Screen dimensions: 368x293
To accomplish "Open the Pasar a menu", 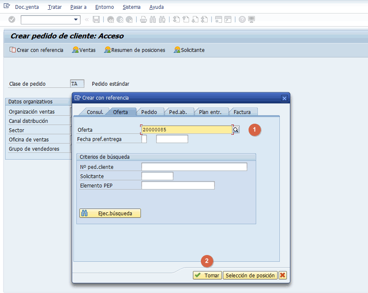I will 78,7.
